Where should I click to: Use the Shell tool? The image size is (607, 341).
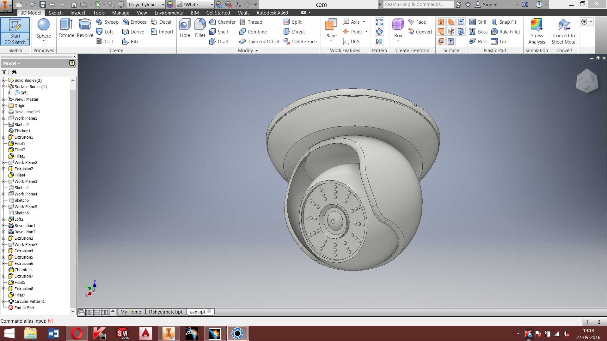pos(218,32)
